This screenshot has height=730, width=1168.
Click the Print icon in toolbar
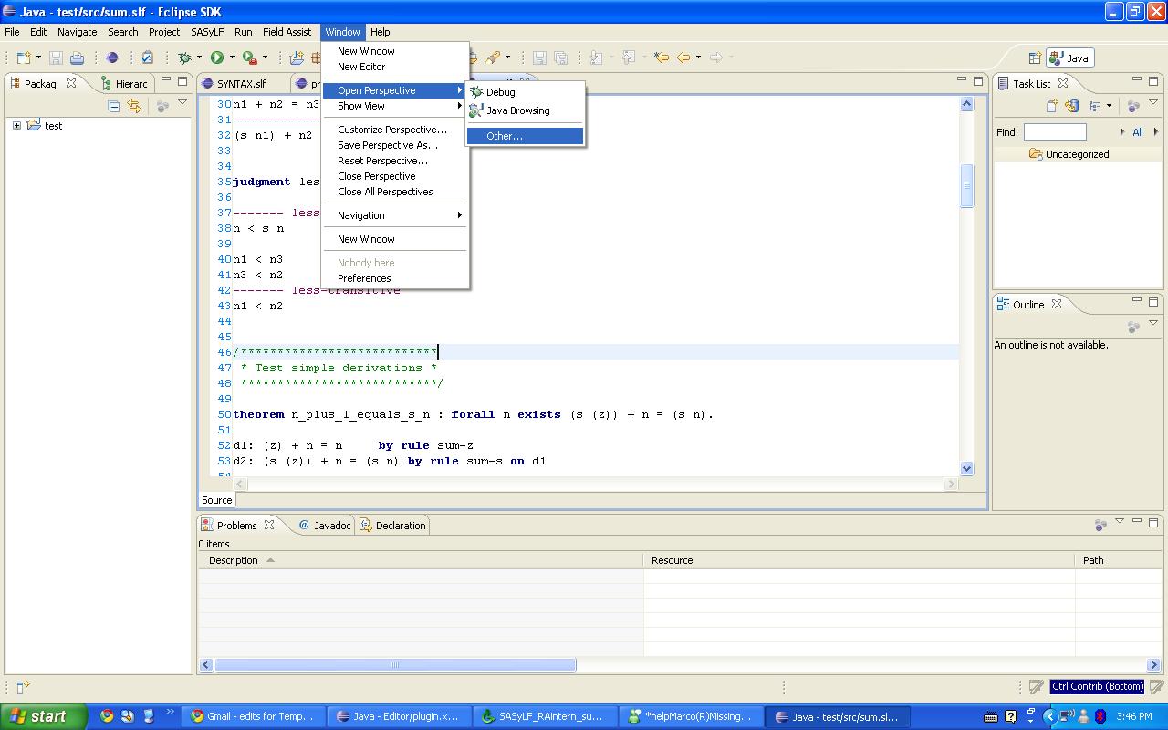tap(77, 57)
